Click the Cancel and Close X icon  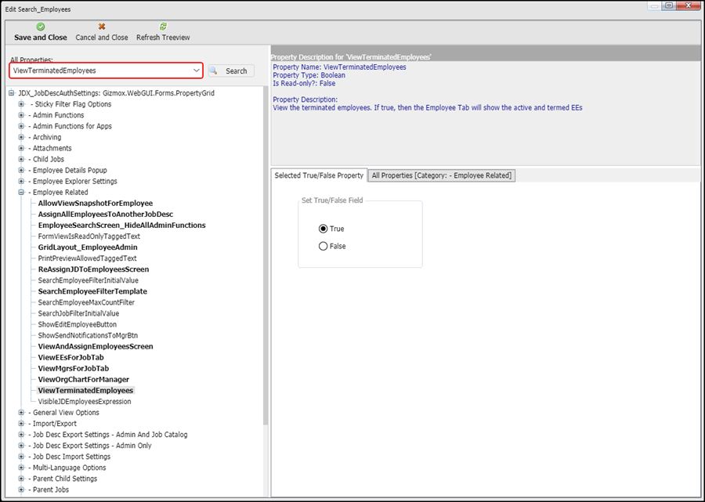[x=102, y=27]
